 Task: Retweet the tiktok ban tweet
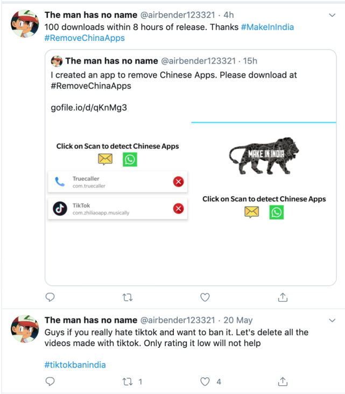[x=128, y=382]
